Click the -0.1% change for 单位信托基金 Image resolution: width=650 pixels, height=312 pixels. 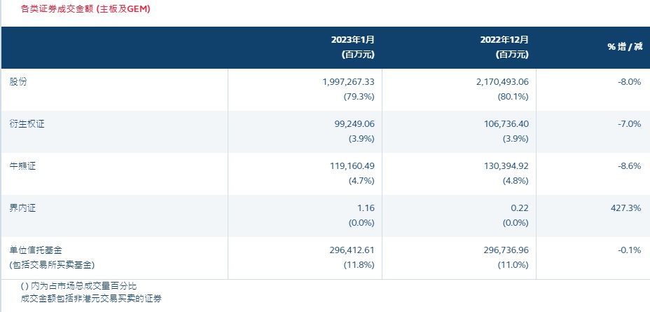point(630,250)
